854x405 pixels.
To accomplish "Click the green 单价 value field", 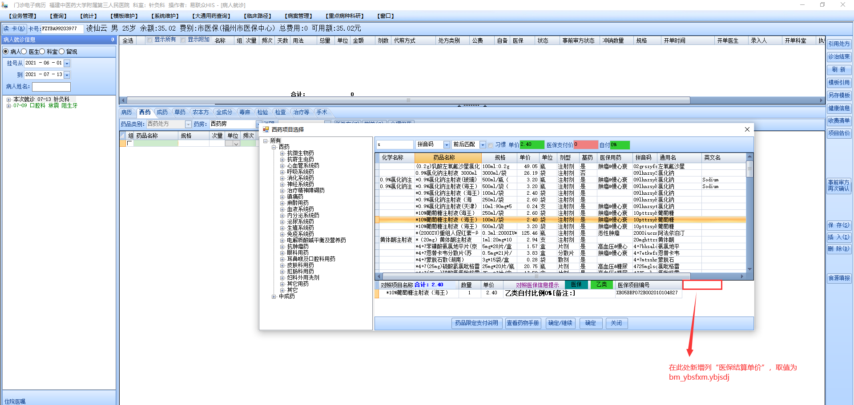I will click(532, 145).
